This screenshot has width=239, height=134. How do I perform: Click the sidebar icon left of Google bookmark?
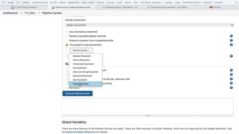[x=4, y=3]
